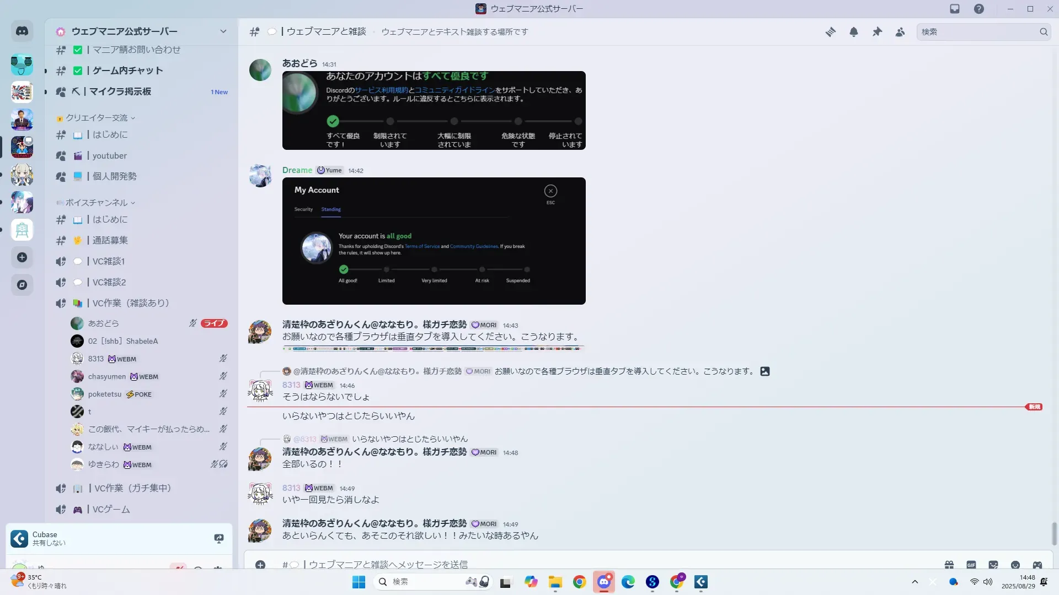Switch to Security tab in account image

(x=303, y=209)
